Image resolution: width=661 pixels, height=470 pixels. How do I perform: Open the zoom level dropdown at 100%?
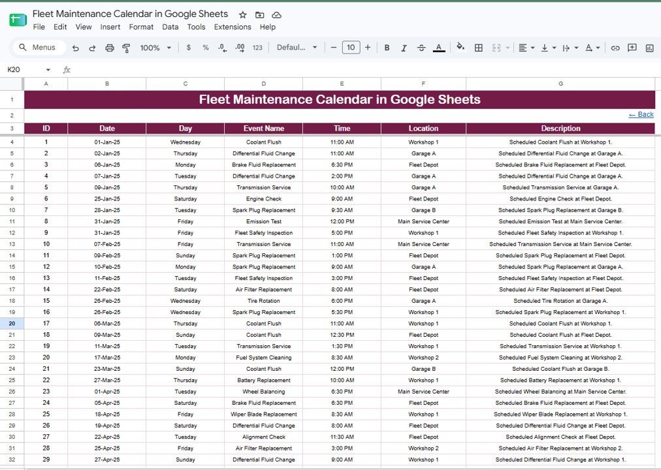coord(155,48)
